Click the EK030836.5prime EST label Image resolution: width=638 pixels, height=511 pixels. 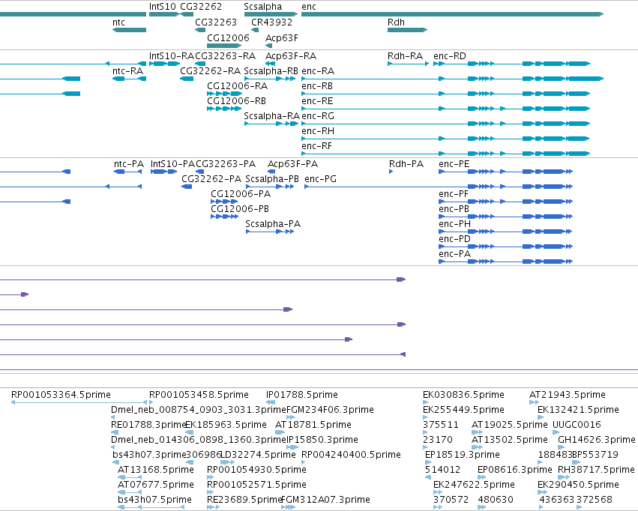(x=463, y=395)
